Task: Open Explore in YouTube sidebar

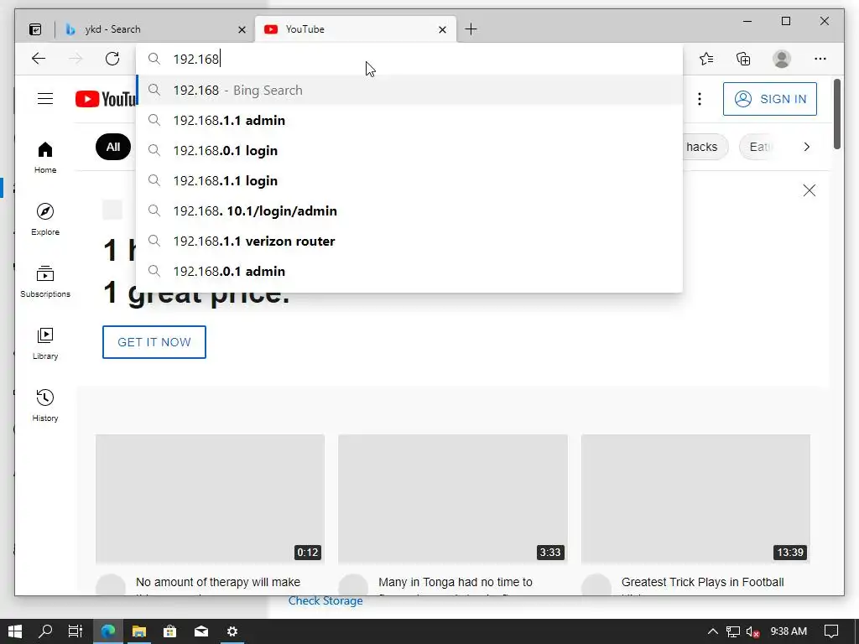Action: [x=45, y=220]
